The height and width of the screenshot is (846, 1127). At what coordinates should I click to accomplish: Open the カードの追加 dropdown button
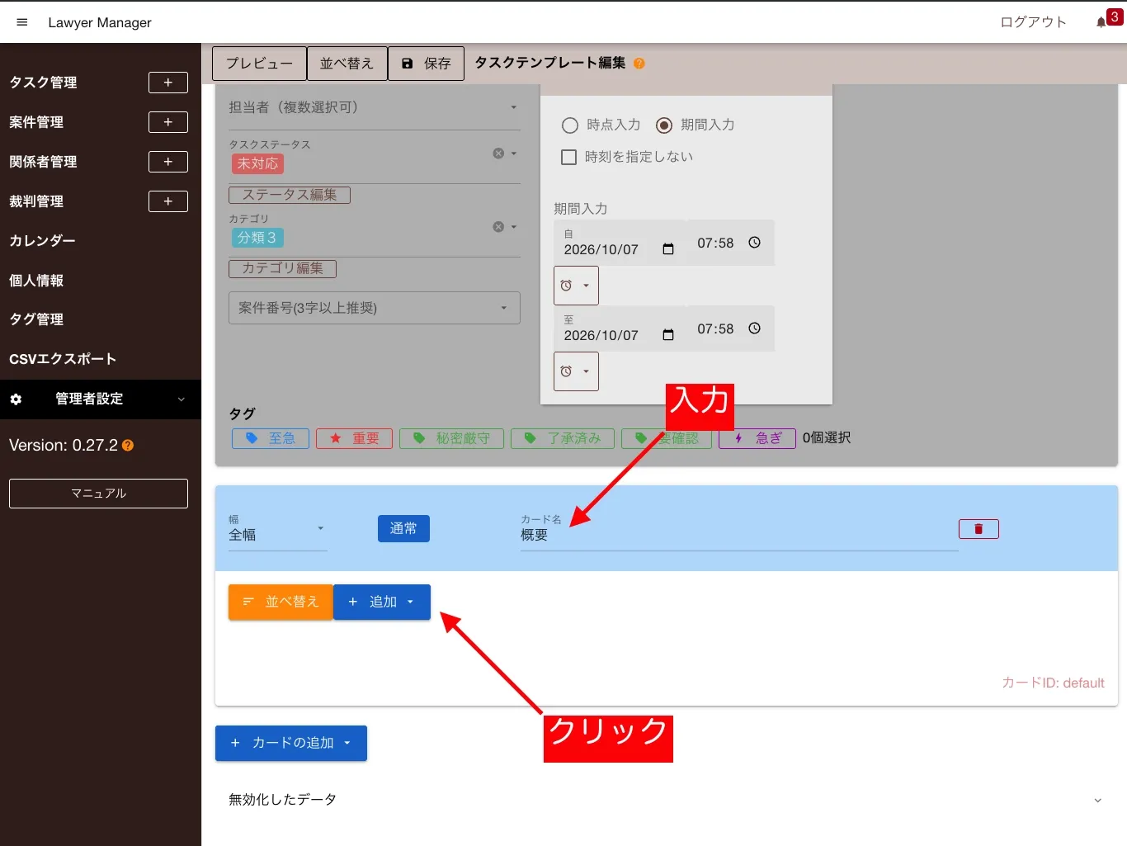coord(291,744)
